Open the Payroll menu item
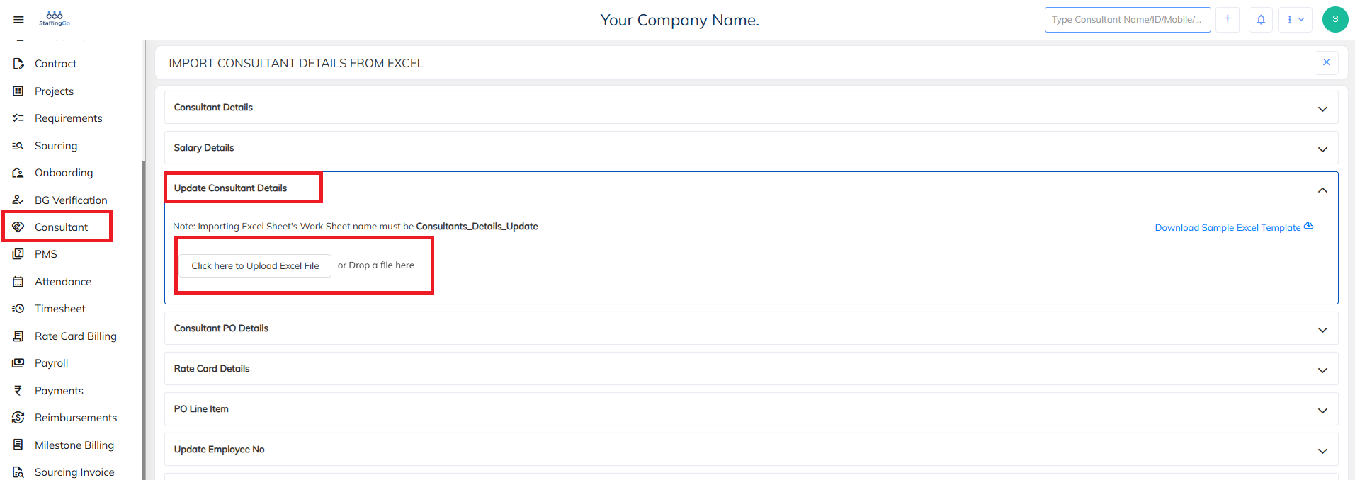This screenshot has width=1355, height=480. coord(51,363)
